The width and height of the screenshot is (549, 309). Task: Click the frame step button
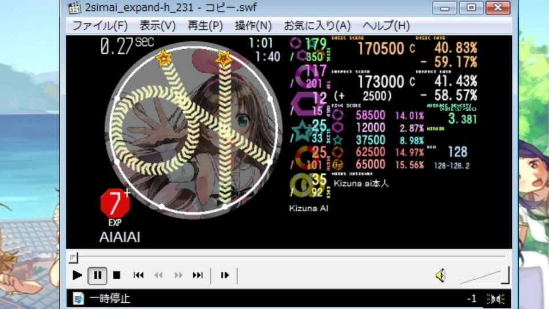225,275
